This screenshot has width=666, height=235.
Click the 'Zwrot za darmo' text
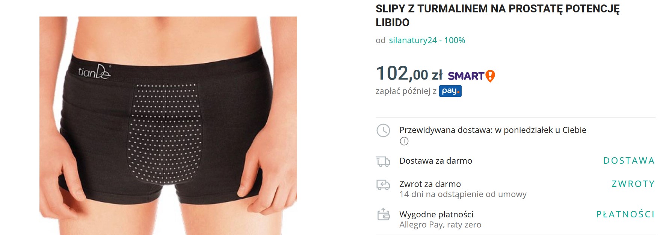(430, 184)
